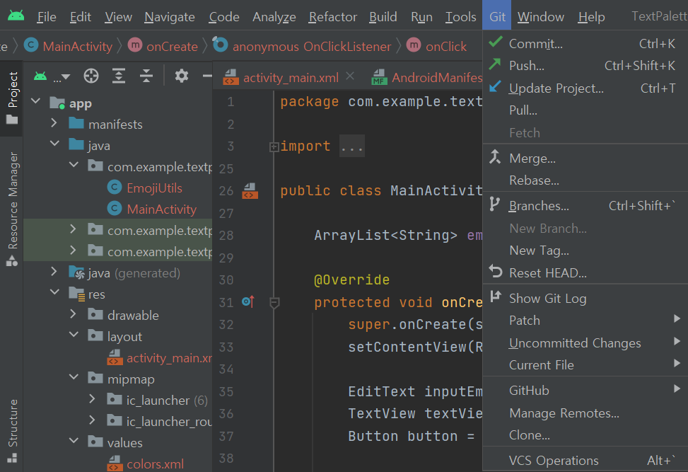Collapse the app module node
The image size is (688, 472).
click(36, 102)
